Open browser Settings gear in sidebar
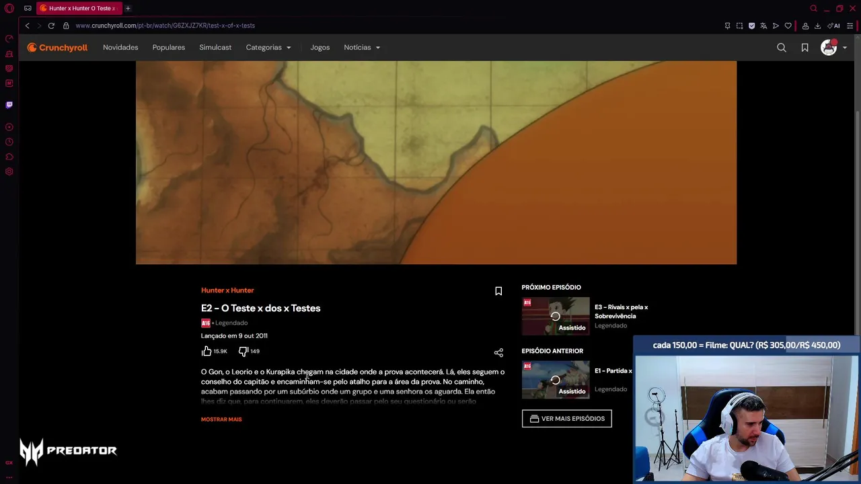The height and width of the screenshot is (484, 861). click(9, 171)
